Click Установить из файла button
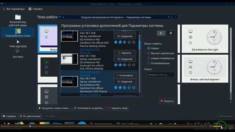235x132 pixels. click(89, 108)
